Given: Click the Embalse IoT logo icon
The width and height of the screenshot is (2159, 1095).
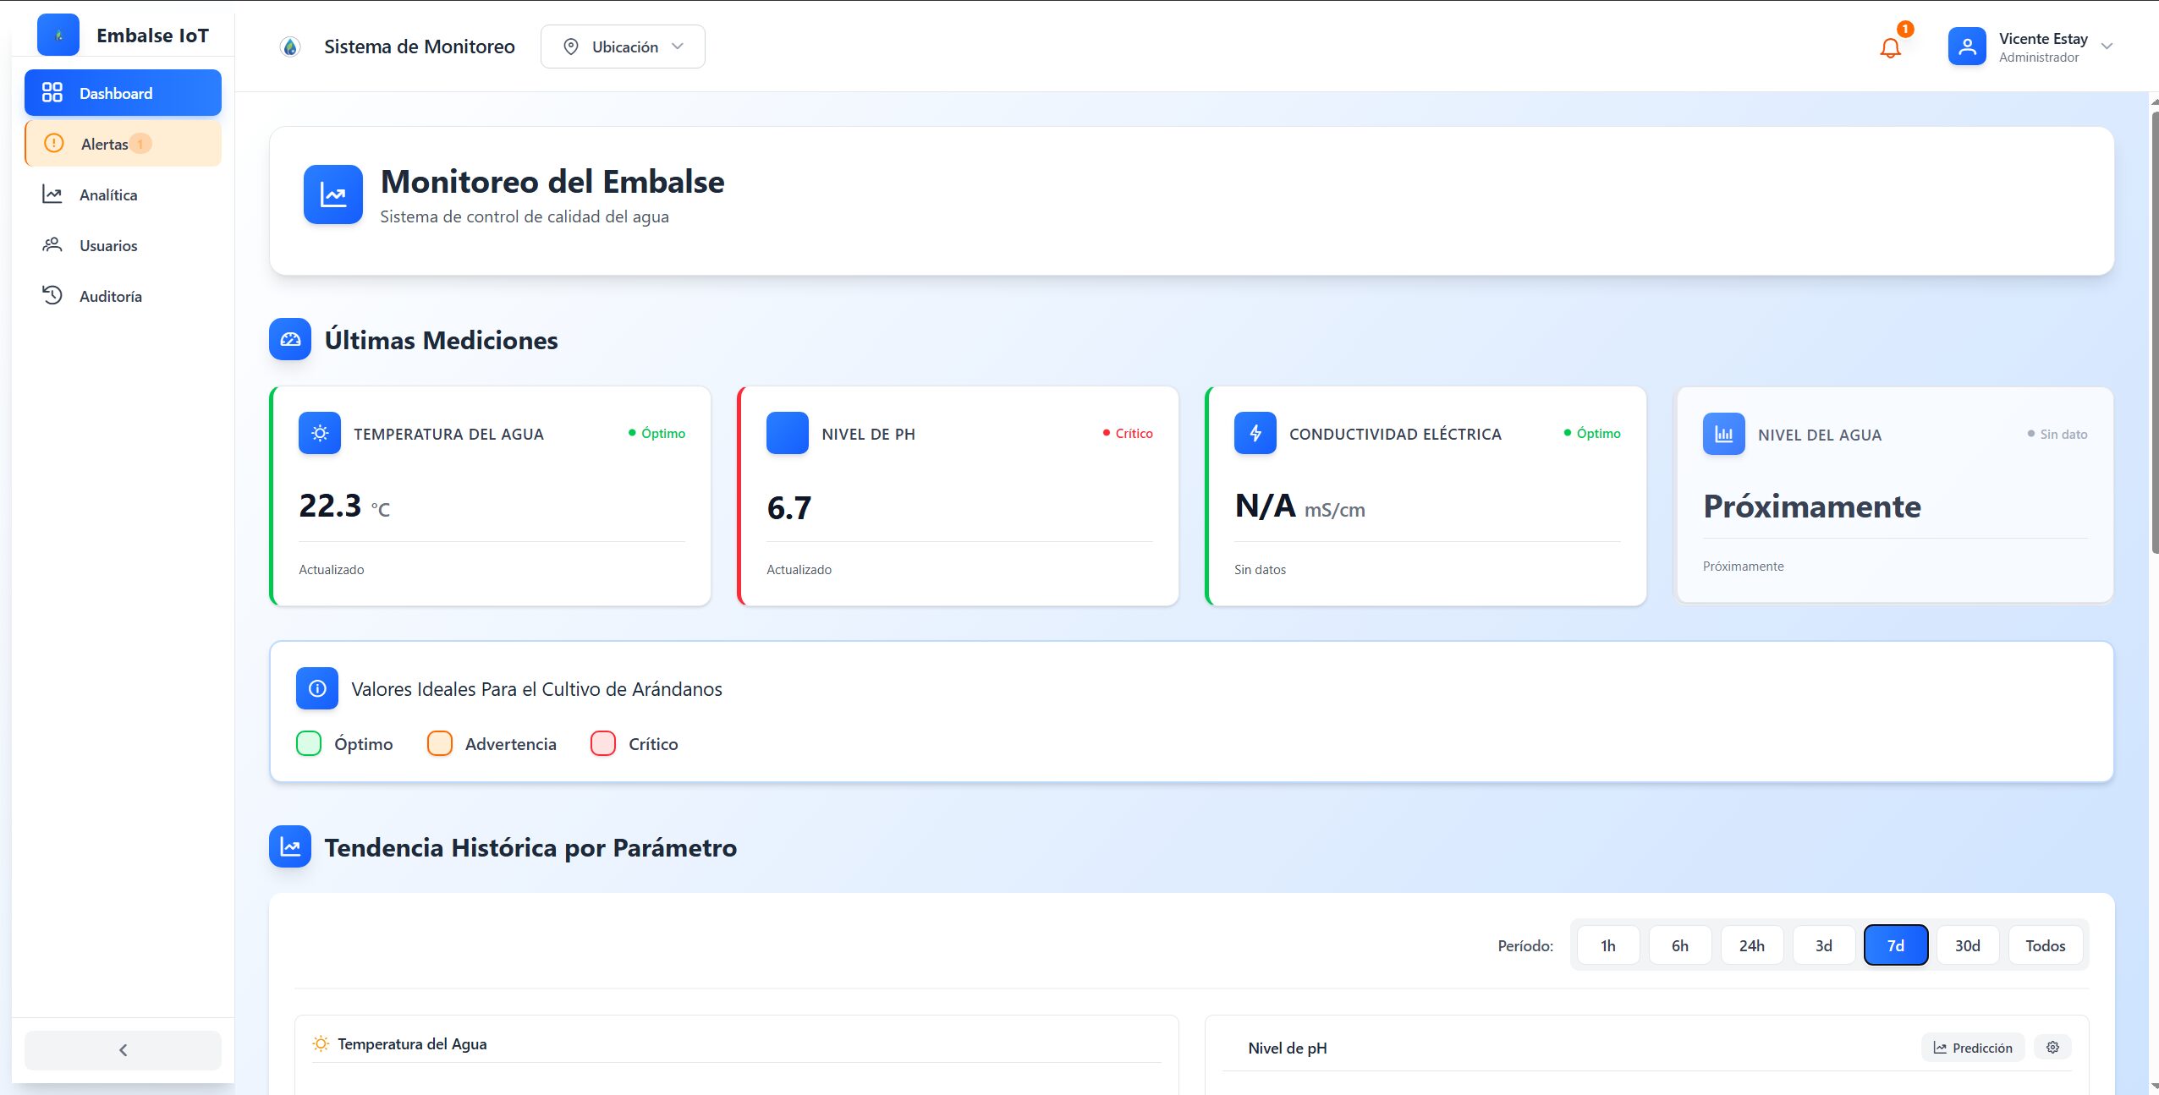Looking at the screenshot, I should [58, 36].
